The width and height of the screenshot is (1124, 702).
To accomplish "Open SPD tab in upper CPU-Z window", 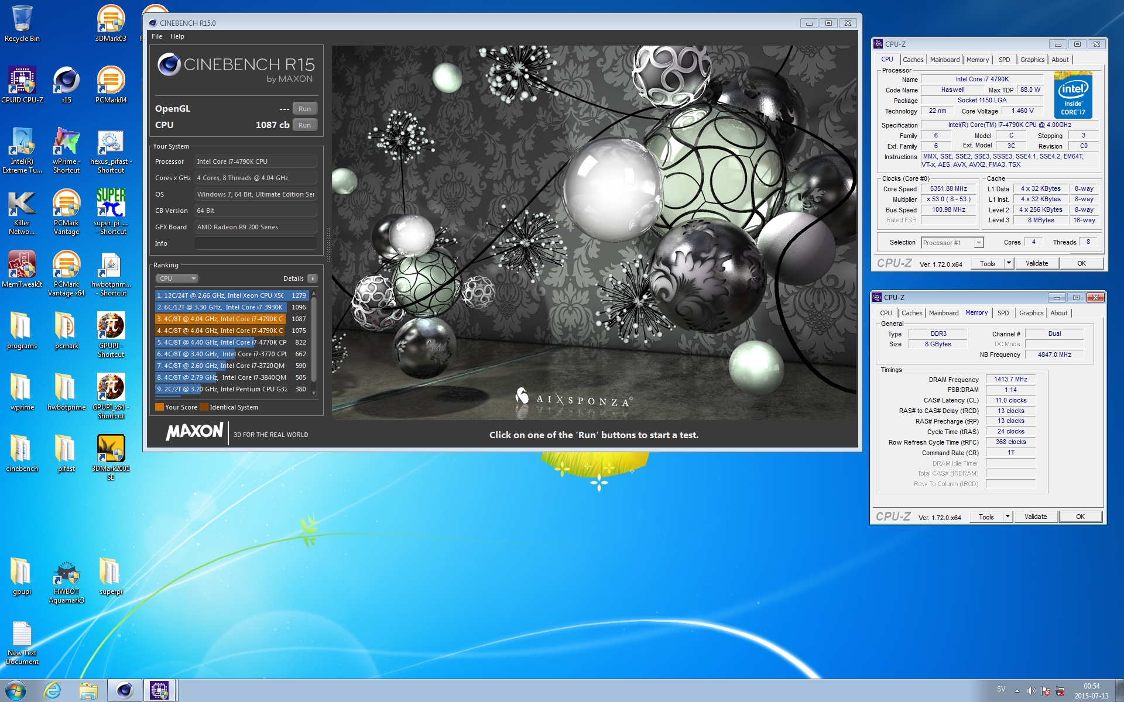I will coord(1004,60).
